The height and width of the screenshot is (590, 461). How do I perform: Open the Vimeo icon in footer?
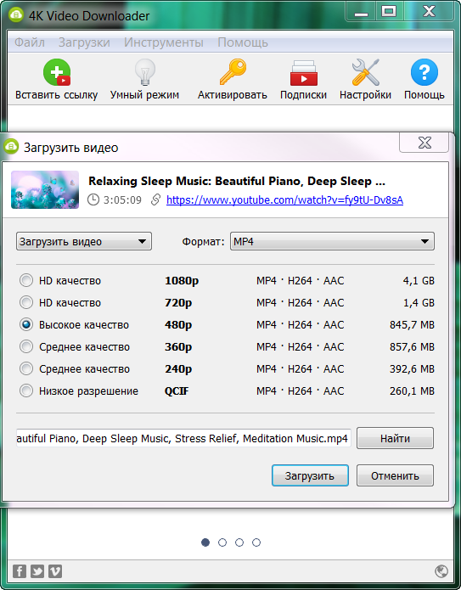55,571
